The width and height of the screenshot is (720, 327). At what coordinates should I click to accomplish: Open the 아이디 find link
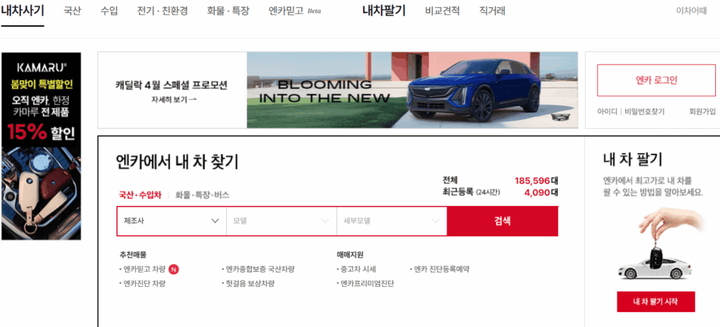click(607, 112)
